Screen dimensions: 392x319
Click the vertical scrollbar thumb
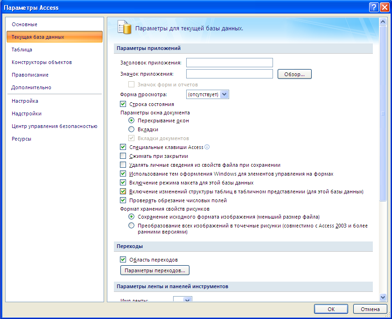pyautogui.click(x=383, y=113)
